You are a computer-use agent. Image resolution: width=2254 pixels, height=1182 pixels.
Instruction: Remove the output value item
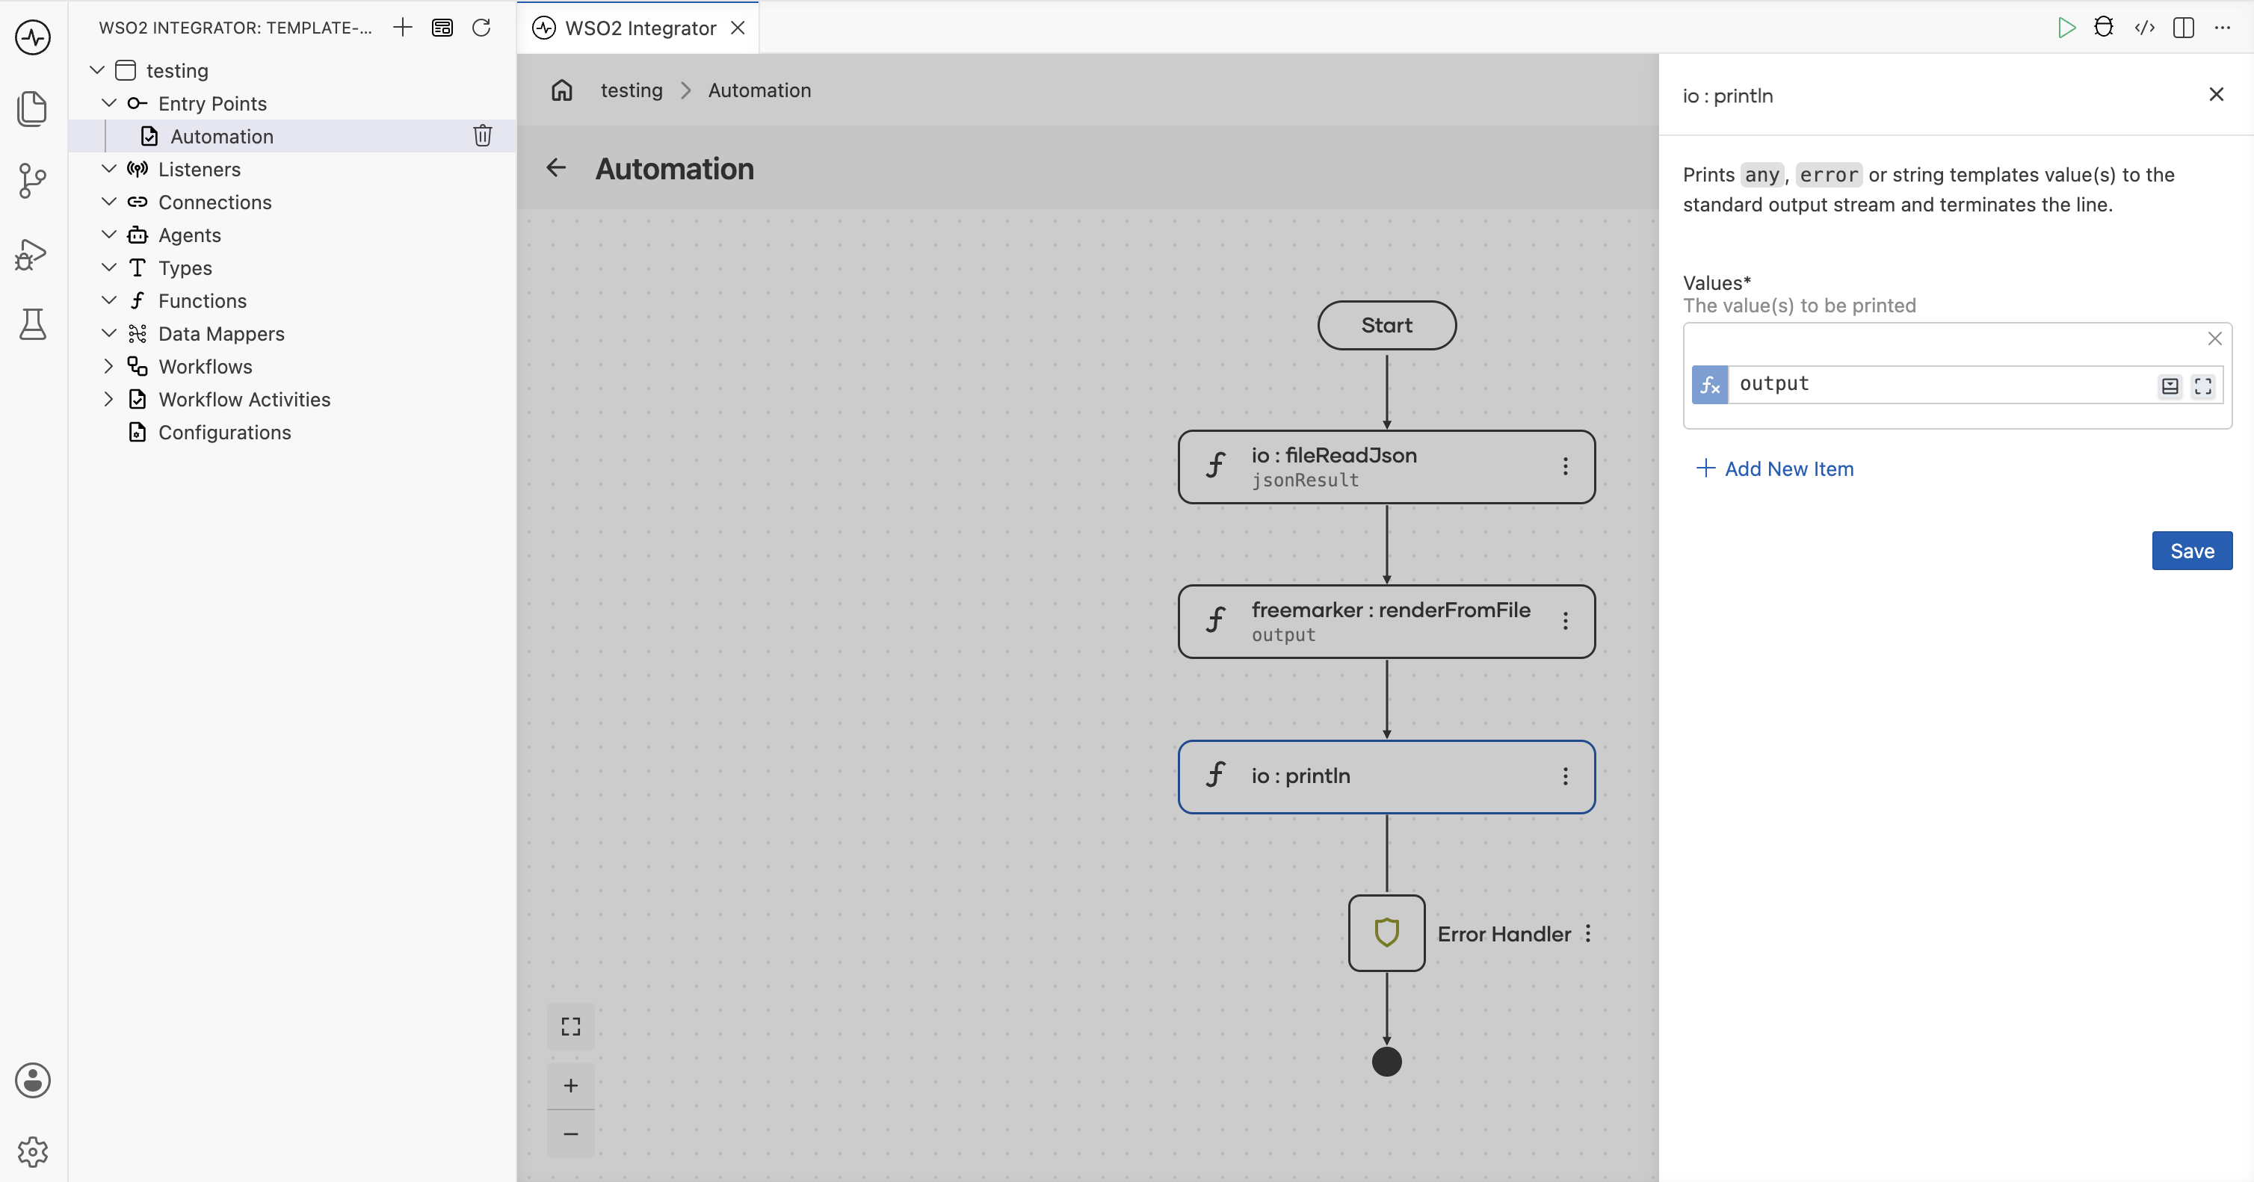pos(2214,338)
